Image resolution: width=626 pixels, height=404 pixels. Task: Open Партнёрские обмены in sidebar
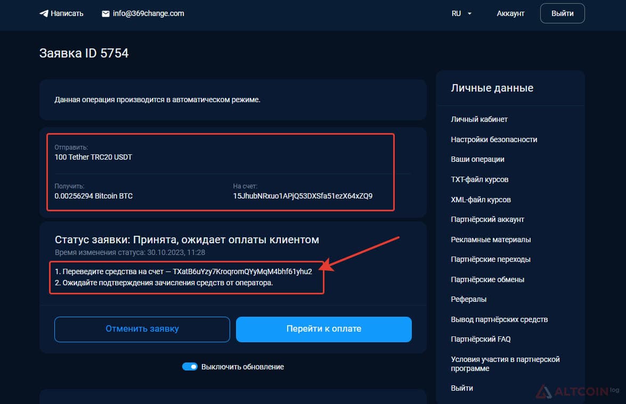pos(487,279)
